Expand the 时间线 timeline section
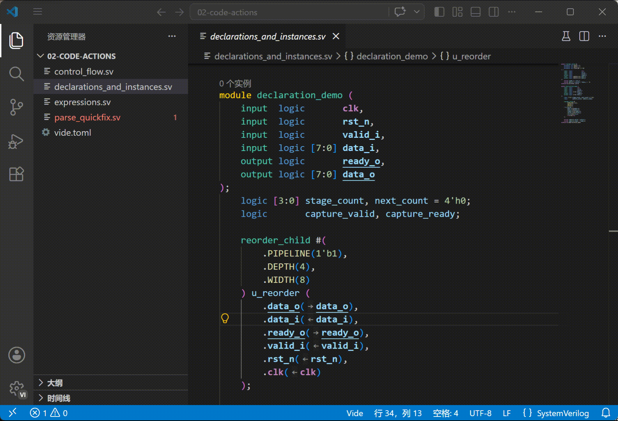Screen dimensions: 618x421 tap(111, 398)
